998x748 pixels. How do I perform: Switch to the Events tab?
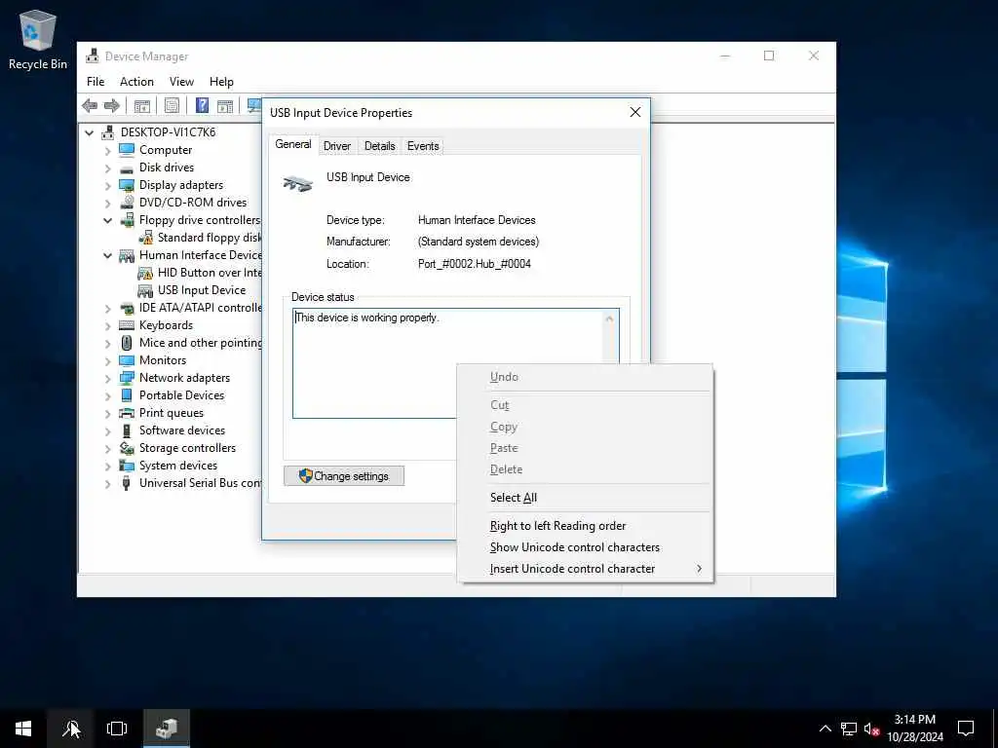click(x=423, y=146)
